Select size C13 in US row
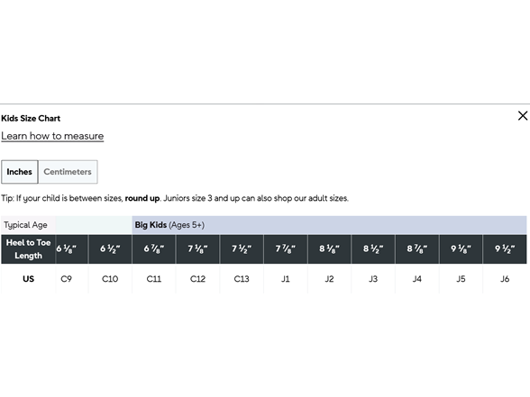This screenshot has width=530, height=397. coord(242,279)
